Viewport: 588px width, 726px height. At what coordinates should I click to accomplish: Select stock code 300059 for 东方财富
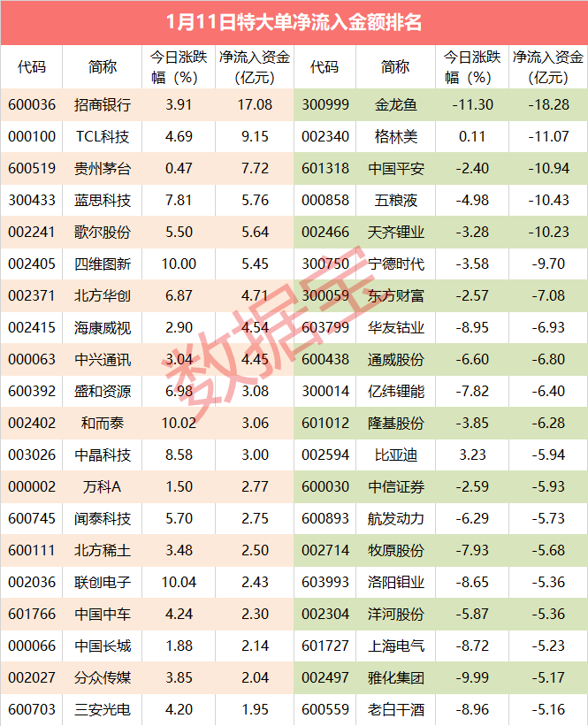(325, 296)
